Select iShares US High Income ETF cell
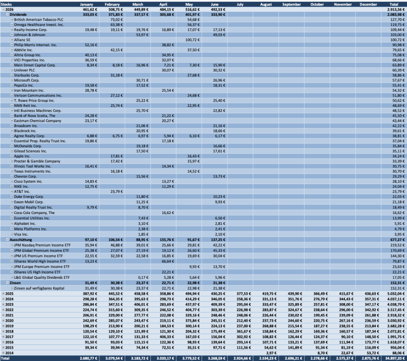 point(37,272)
